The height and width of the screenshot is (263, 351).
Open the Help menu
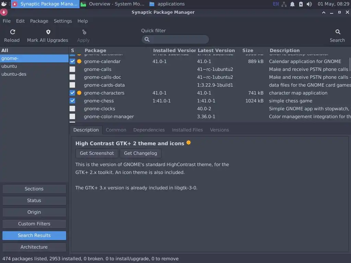tap(83, 21)
